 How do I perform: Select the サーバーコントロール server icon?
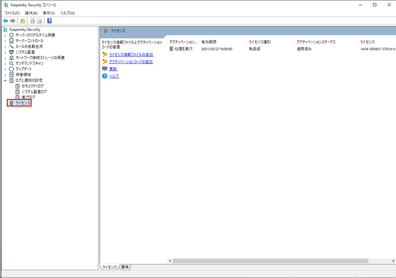point(12,41)
